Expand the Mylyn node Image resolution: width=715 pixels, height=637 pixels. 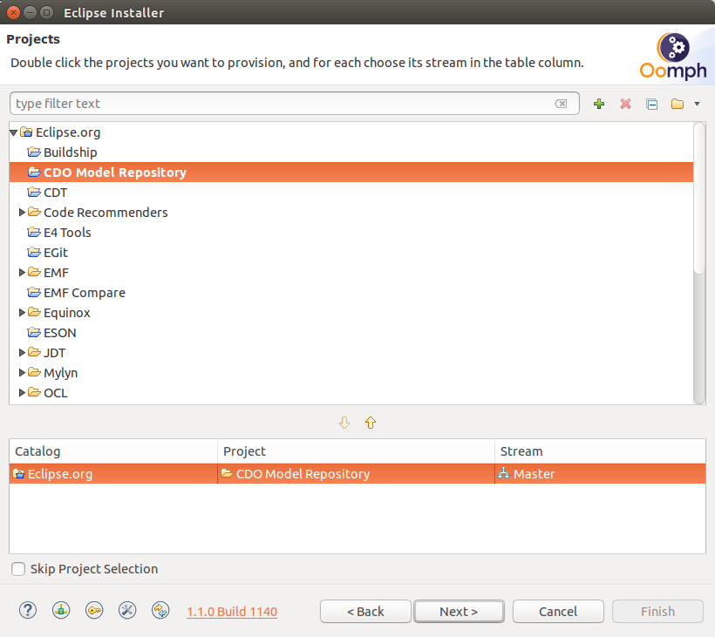tap(22, 373)
